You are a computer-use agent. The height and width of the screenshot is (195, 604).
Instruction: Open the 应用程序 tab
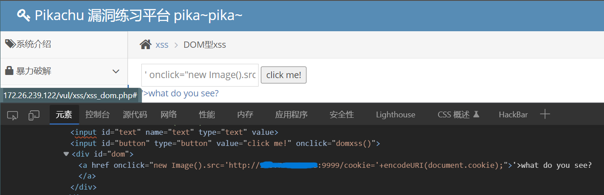(291, 115)
